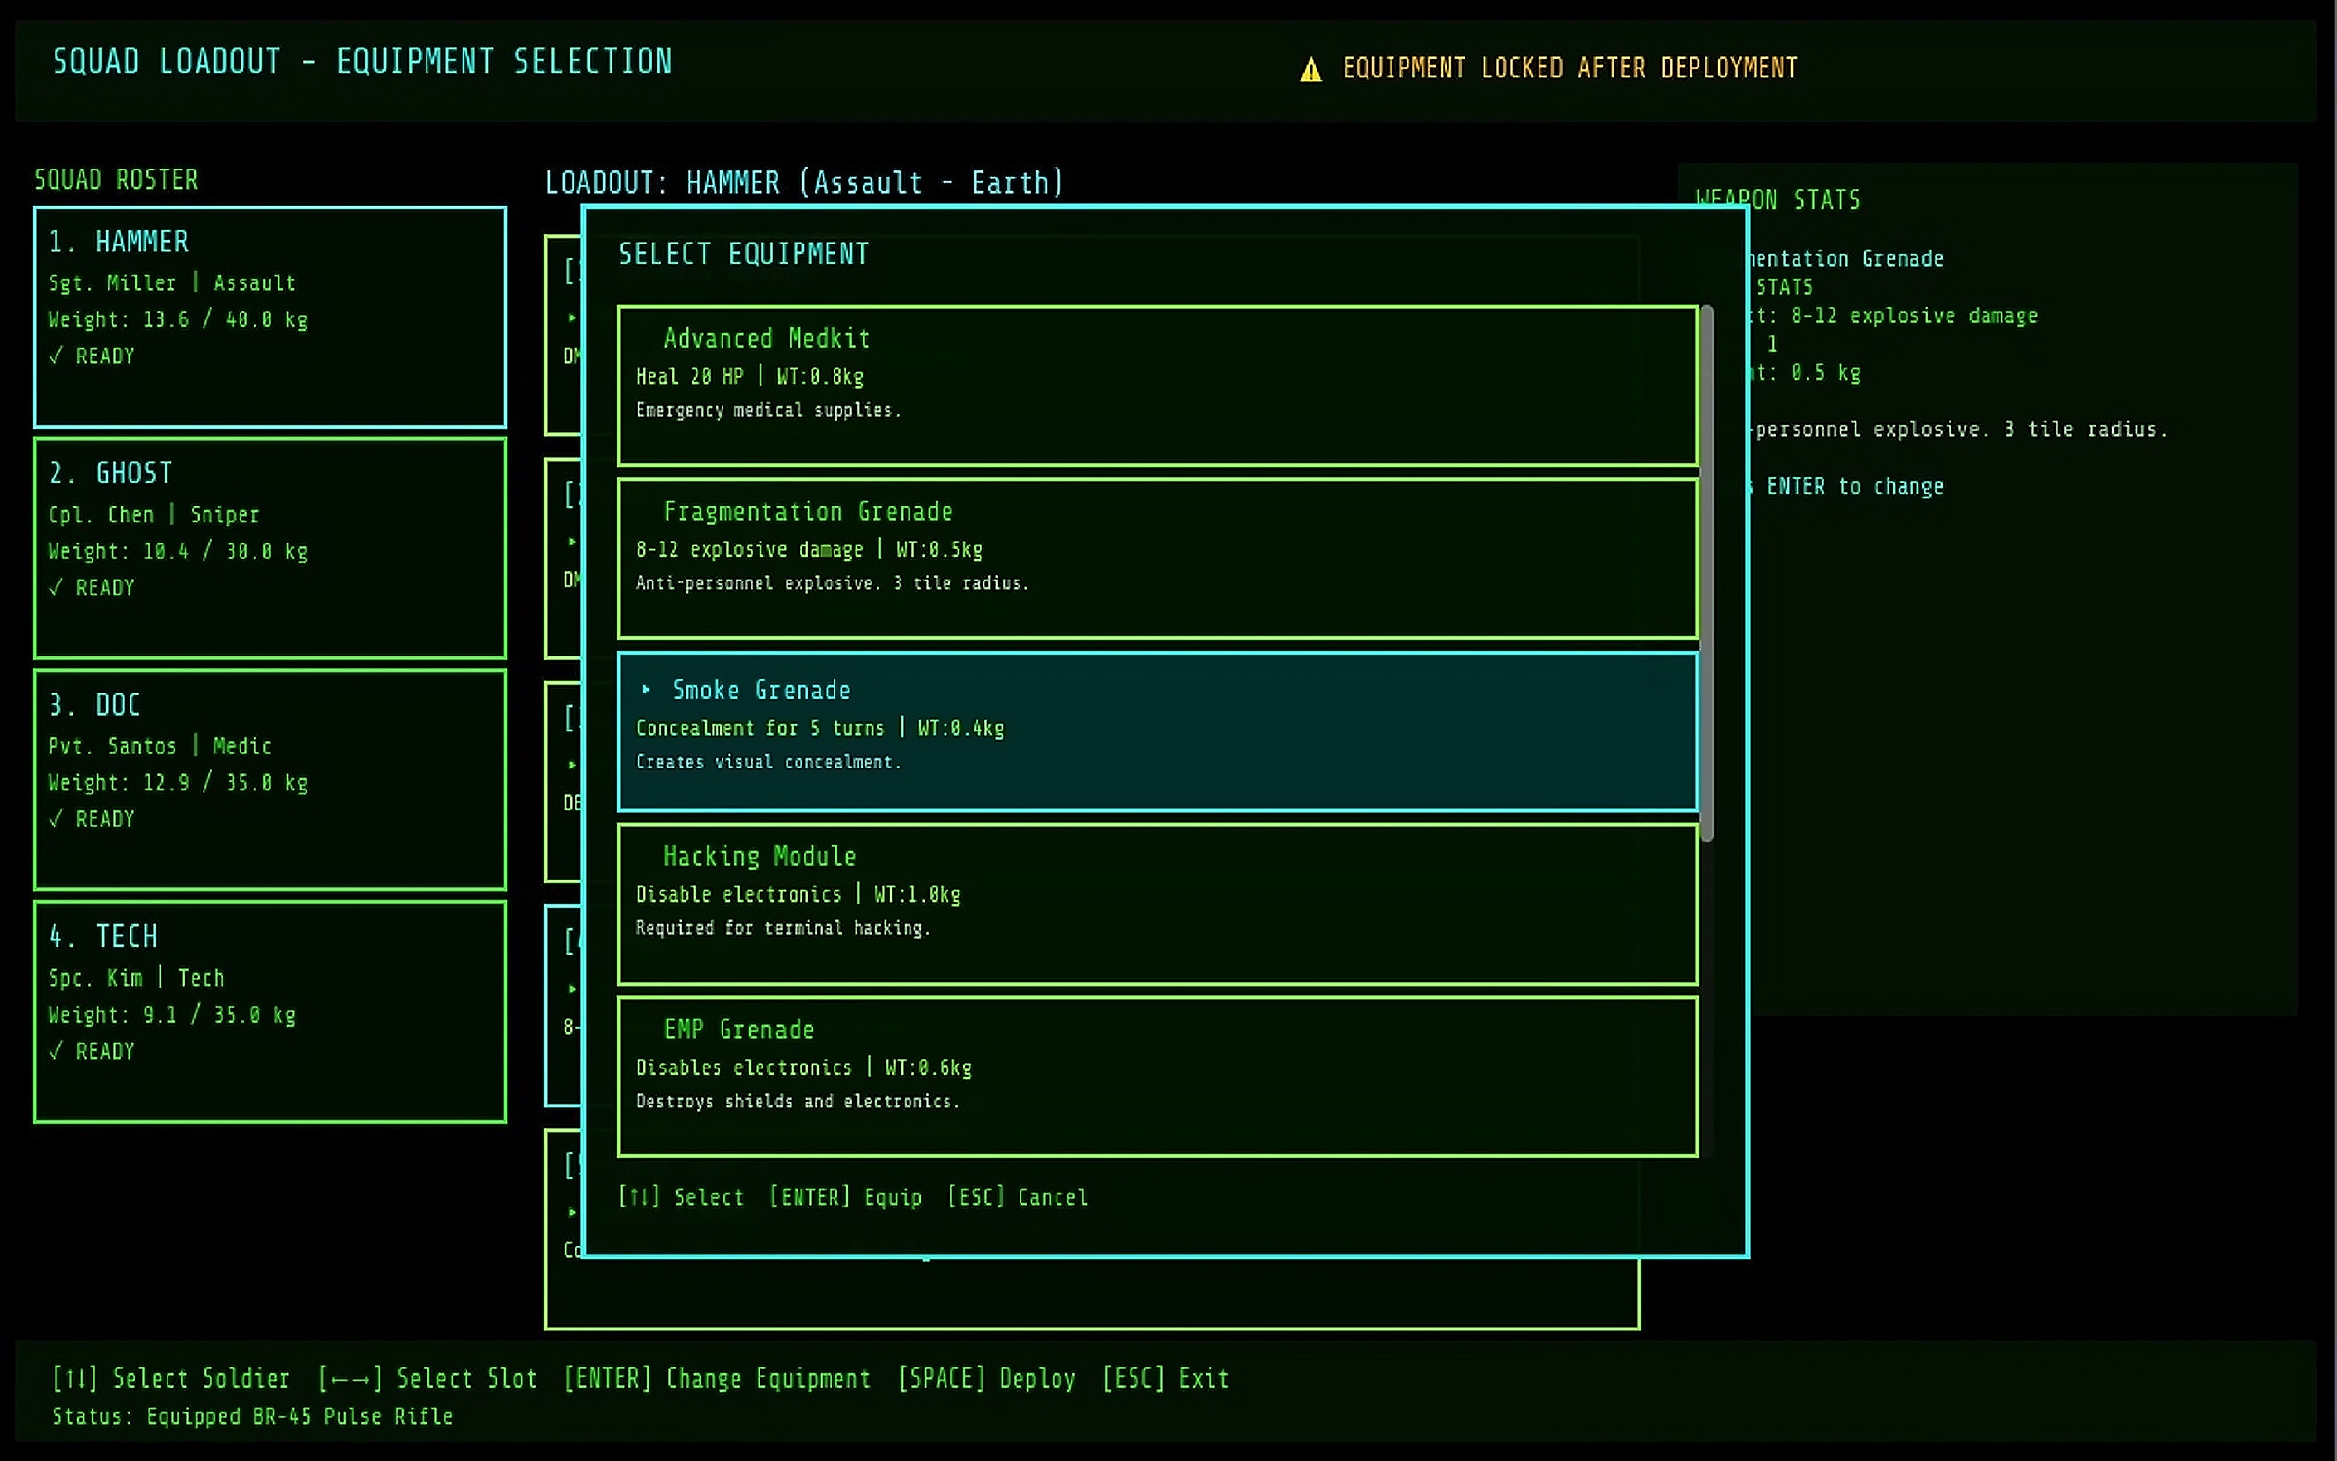Click [ESC] Exit in bottom bar
The width and height of the screenshot is (2337, 1461).
(1166, 1379)
